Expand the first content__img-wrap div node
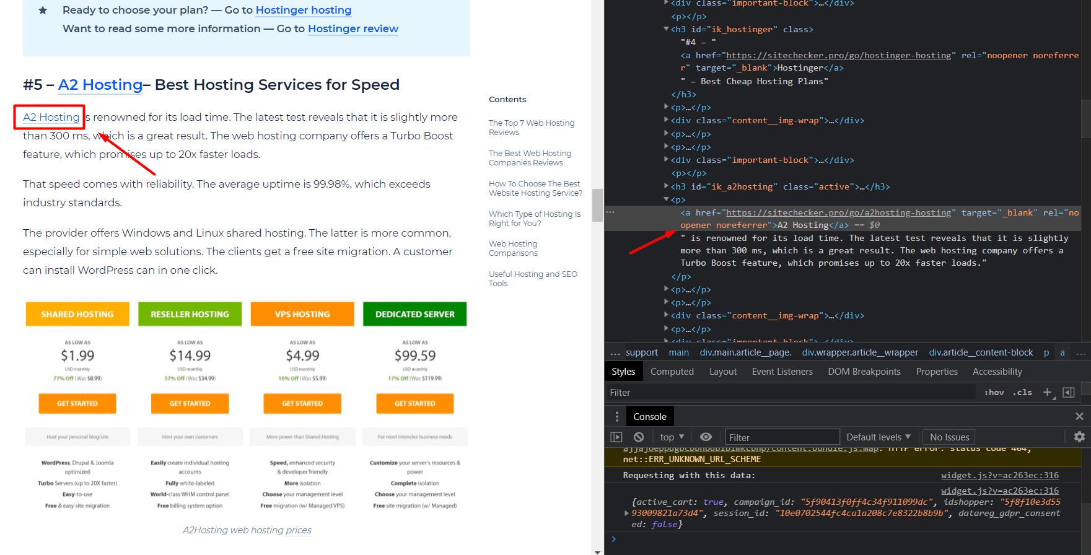Viewport: 1091px width, 555px height. tap(666, 120)
